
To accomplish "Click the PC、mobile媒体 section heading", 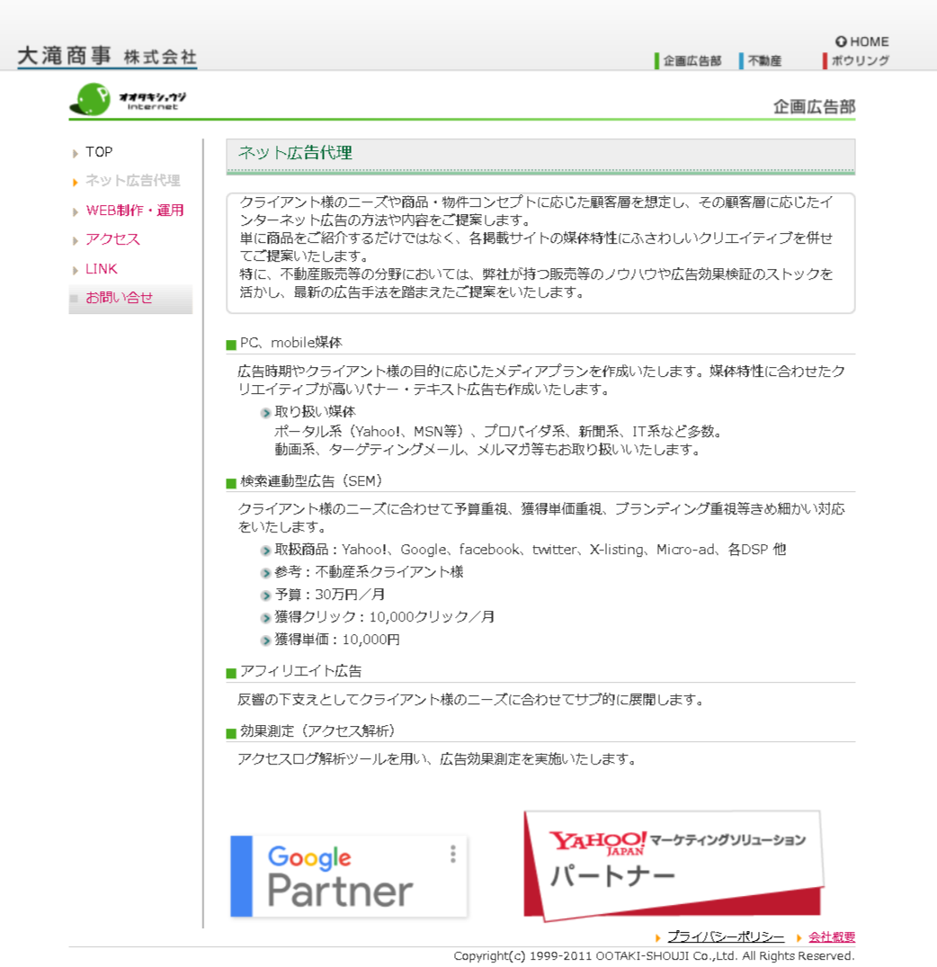I will pos(291,343).
